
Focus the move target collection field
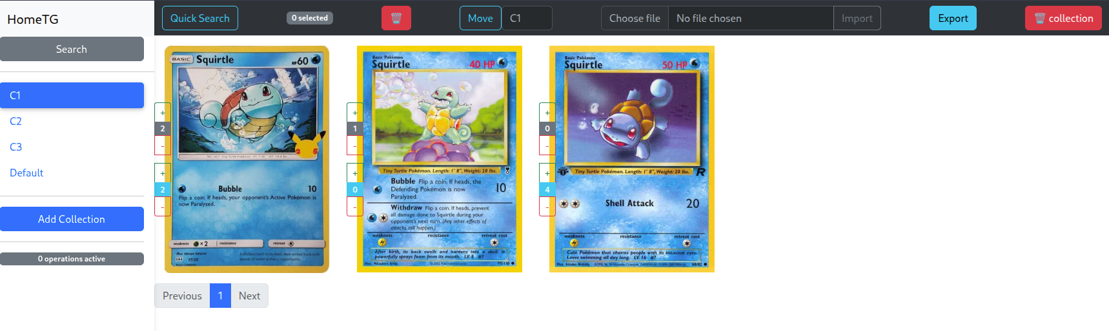pos(527,18)
